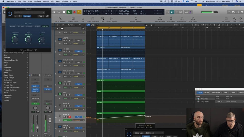Screen dimensions: 244x137
Task: Open the Track menu
Action: pyautogui.click(x=30, y=2)
